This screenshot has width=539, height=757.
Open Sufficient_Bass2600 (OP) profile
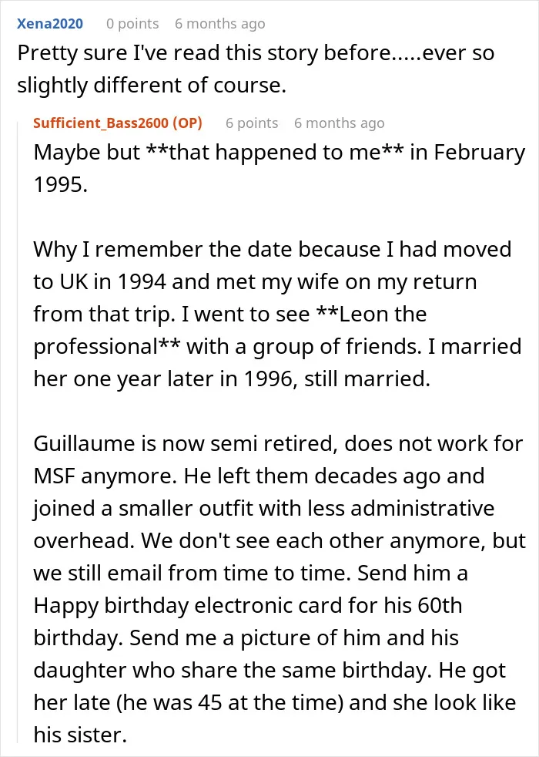pyautogui.click(x=118, y=123)
